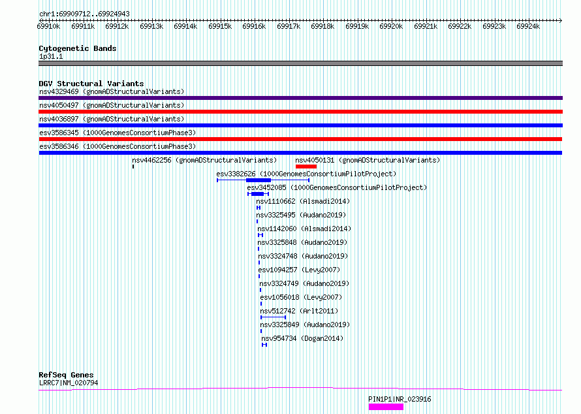Click the nsv954734 Dogan2014 label
The height and width of the screenshot is (414, 581).
point(302,338)
